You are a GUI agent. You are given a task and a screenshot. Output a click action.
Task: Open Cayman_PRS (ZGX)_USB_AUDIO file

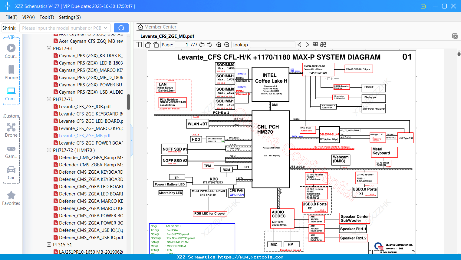pyautogui.click(x=91, y=92)
